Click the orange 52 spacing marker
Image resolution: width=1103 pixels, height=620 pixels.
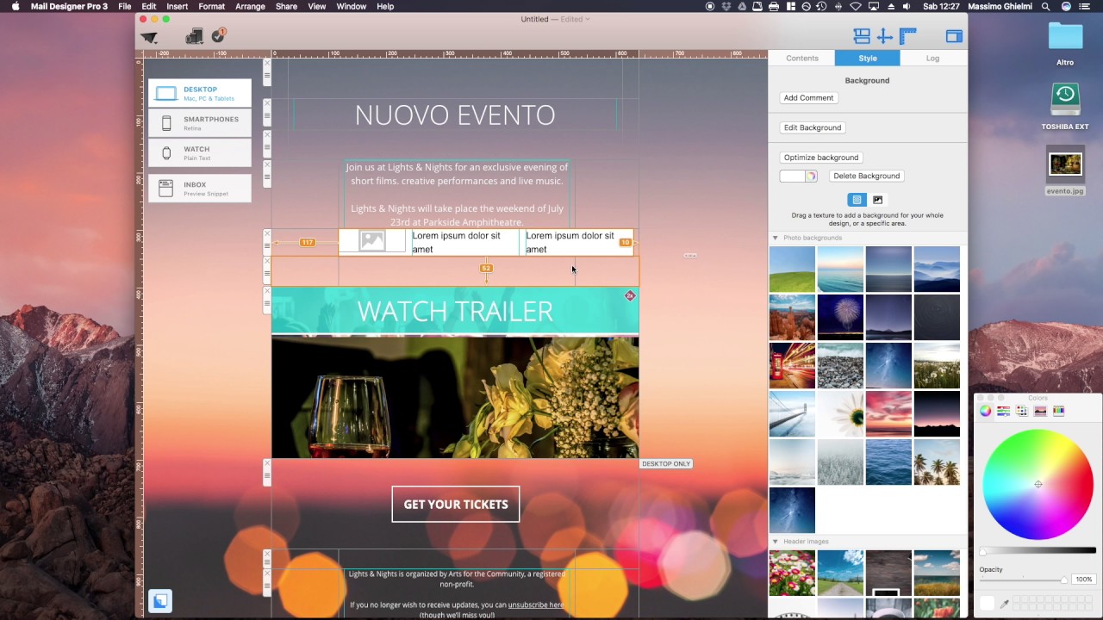486,269
